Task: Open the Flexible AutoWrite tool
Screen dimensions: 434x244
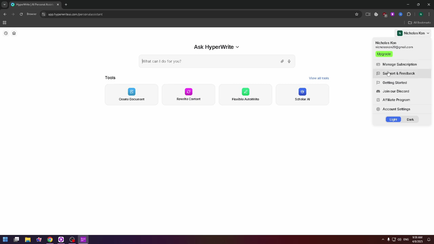Action: (245, 95)
